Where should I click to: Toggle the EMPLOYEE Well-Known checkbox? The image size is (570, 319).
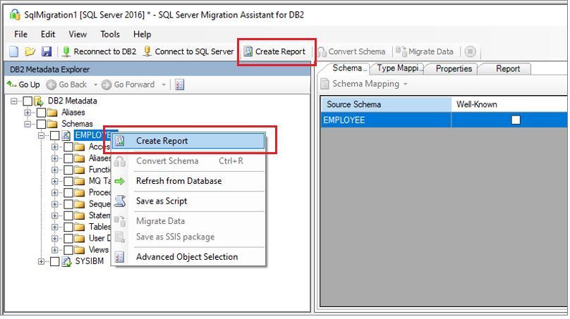coord(516,120)
